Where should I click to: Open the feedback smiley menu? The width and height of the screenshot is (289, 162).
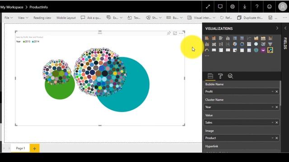pos(269,7)
